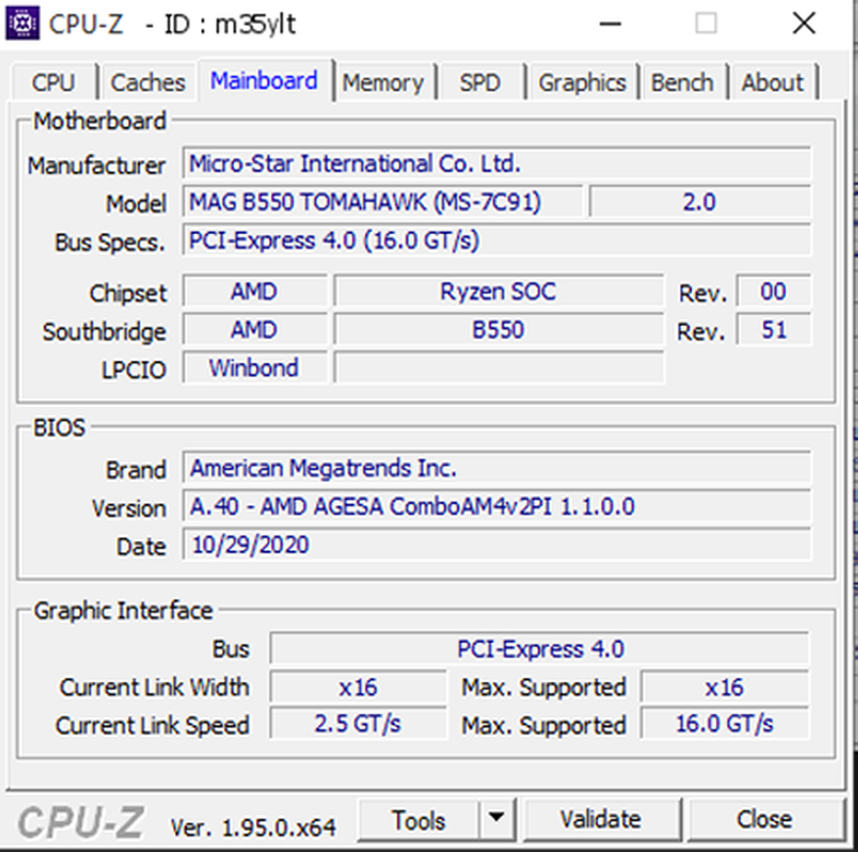Screen dimensions: 858x852
Task: Click the Southbridge B550 field
Action: (499, 330)
